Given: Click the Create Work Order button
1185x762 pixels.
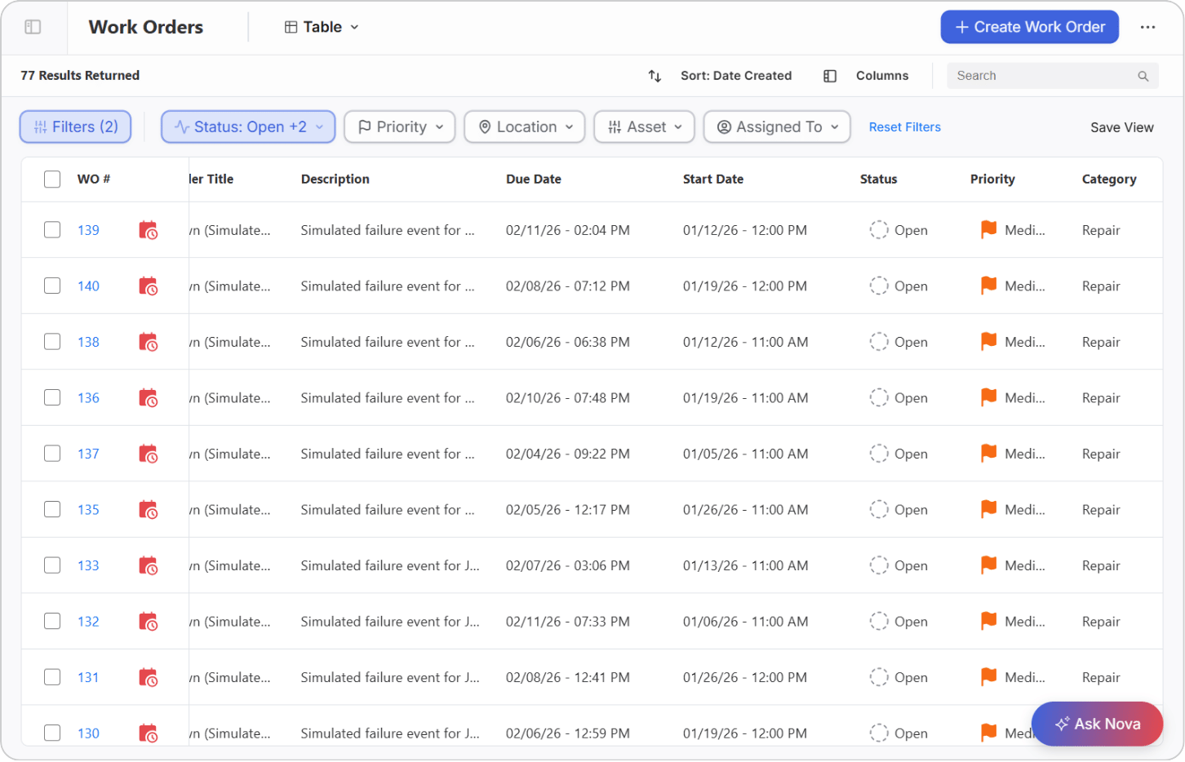Looking at the screenshot, I should pos(1030,27).
